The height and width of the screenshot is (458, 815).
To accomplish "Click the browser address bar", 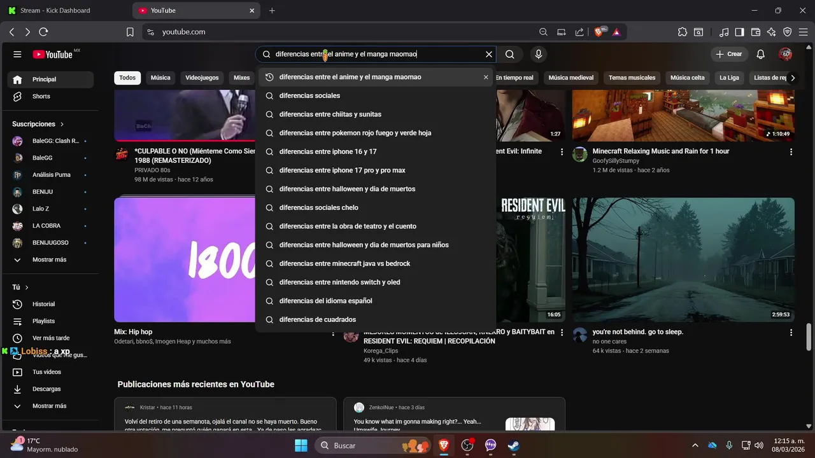I will tap(344, 32).
